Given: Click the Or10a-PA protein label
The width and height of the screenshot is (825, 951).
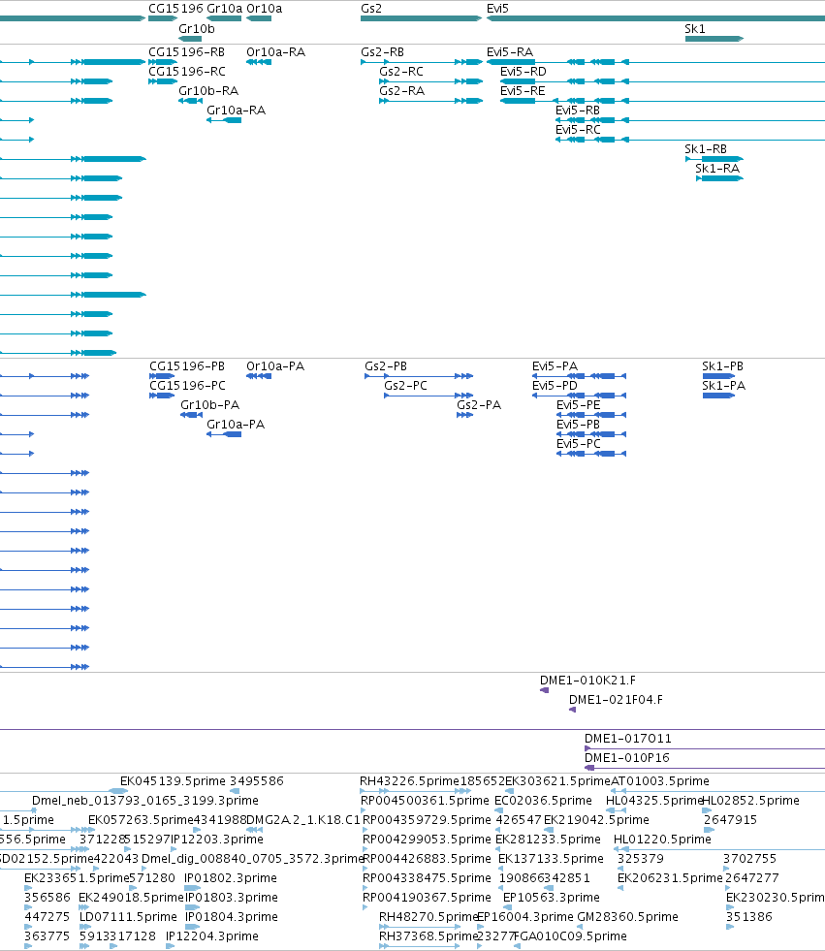Looking at the screenshot, I should tap(275, 366).
